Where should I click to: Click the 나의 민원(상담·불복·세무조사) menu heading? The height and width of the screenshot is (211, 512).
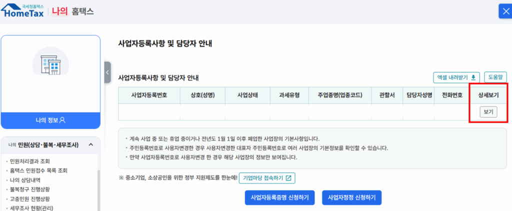coord(43,144)
